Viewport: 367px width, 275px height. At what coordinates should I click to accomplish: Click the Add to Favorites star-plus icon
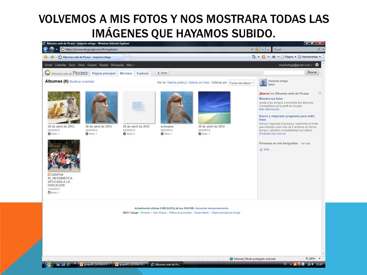(52, 57)
